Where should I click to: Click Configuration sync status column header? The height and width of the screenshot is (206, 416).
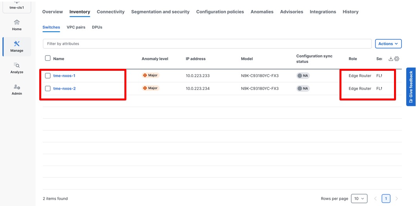pos(314,59)
